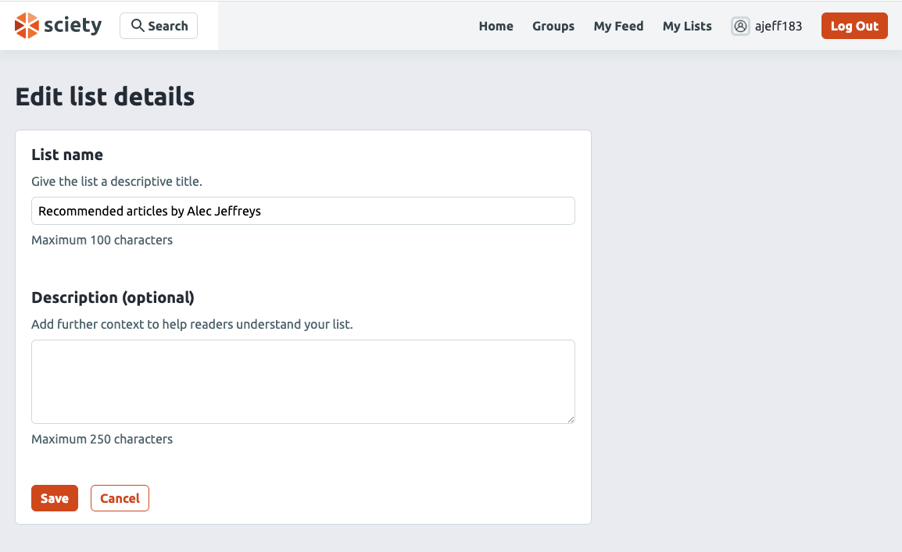Viewport: 902px width, 552px height.
Task: Navigate to Home
Action: [496, 26]
